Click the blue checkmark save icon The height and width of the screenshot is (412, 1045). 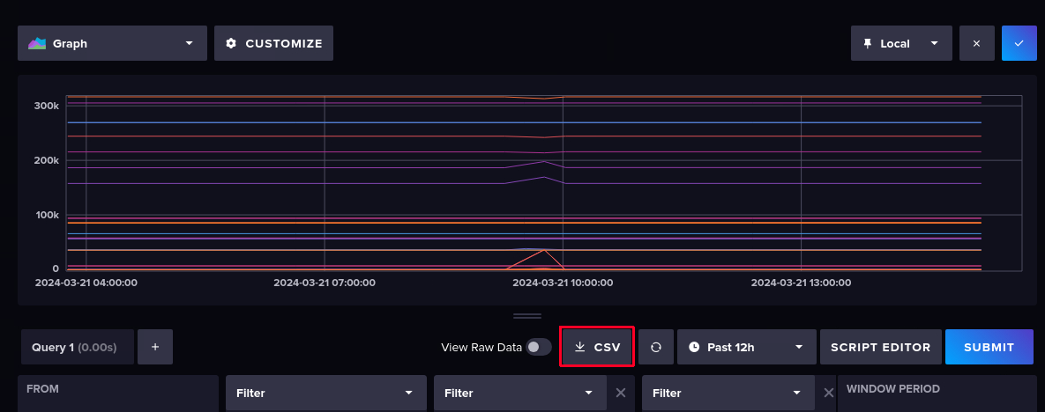tap(1019, 43)
